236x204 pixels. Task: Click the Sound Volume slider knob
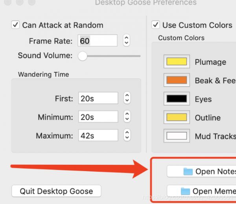pos(83,56)
